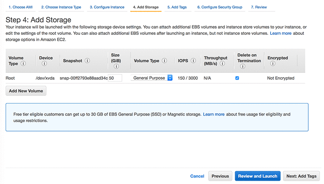The height and width of the screenshot is (184, 324).
Task: Uncheck Delete on Termination checkbox
Action: coord(237,78)
